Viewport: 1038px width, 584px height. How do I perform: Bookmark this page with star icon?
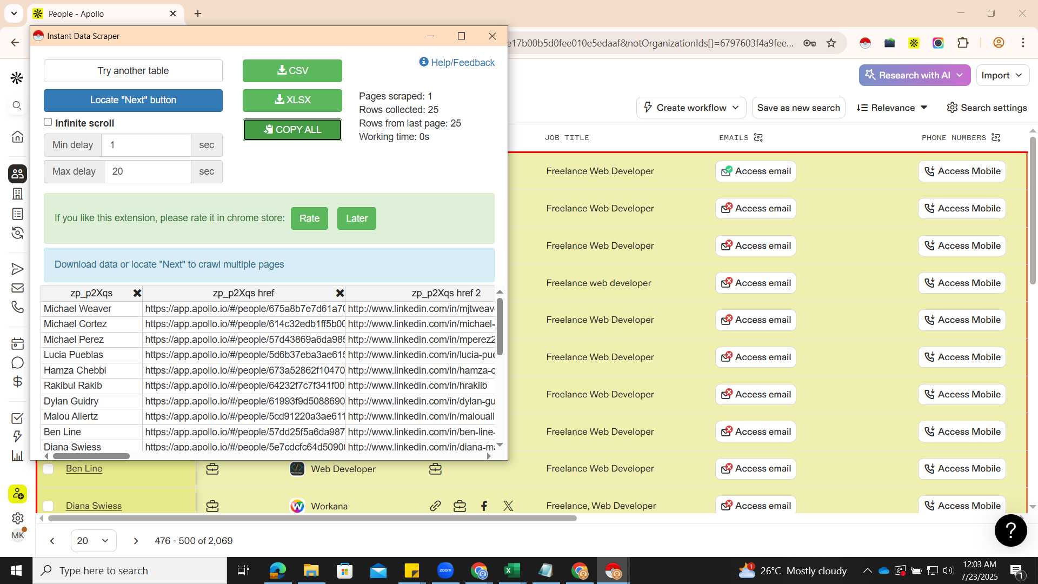[x=831, y=43]
